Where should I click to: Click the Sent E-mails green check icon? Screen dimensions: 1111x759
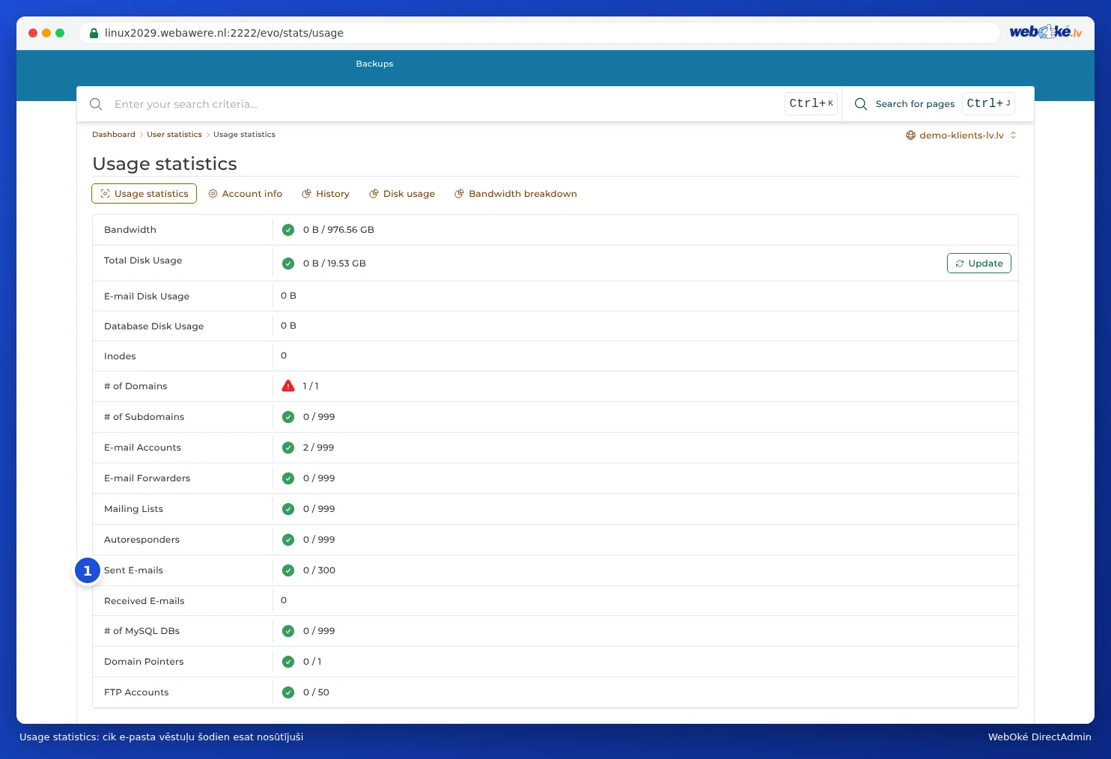coord(288,570)
